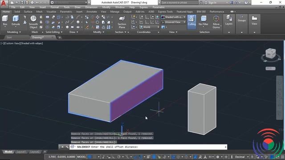Screen dimensions: 285x160
Task: Toggle Polar tracking in status bar
Action: point(119,157)
